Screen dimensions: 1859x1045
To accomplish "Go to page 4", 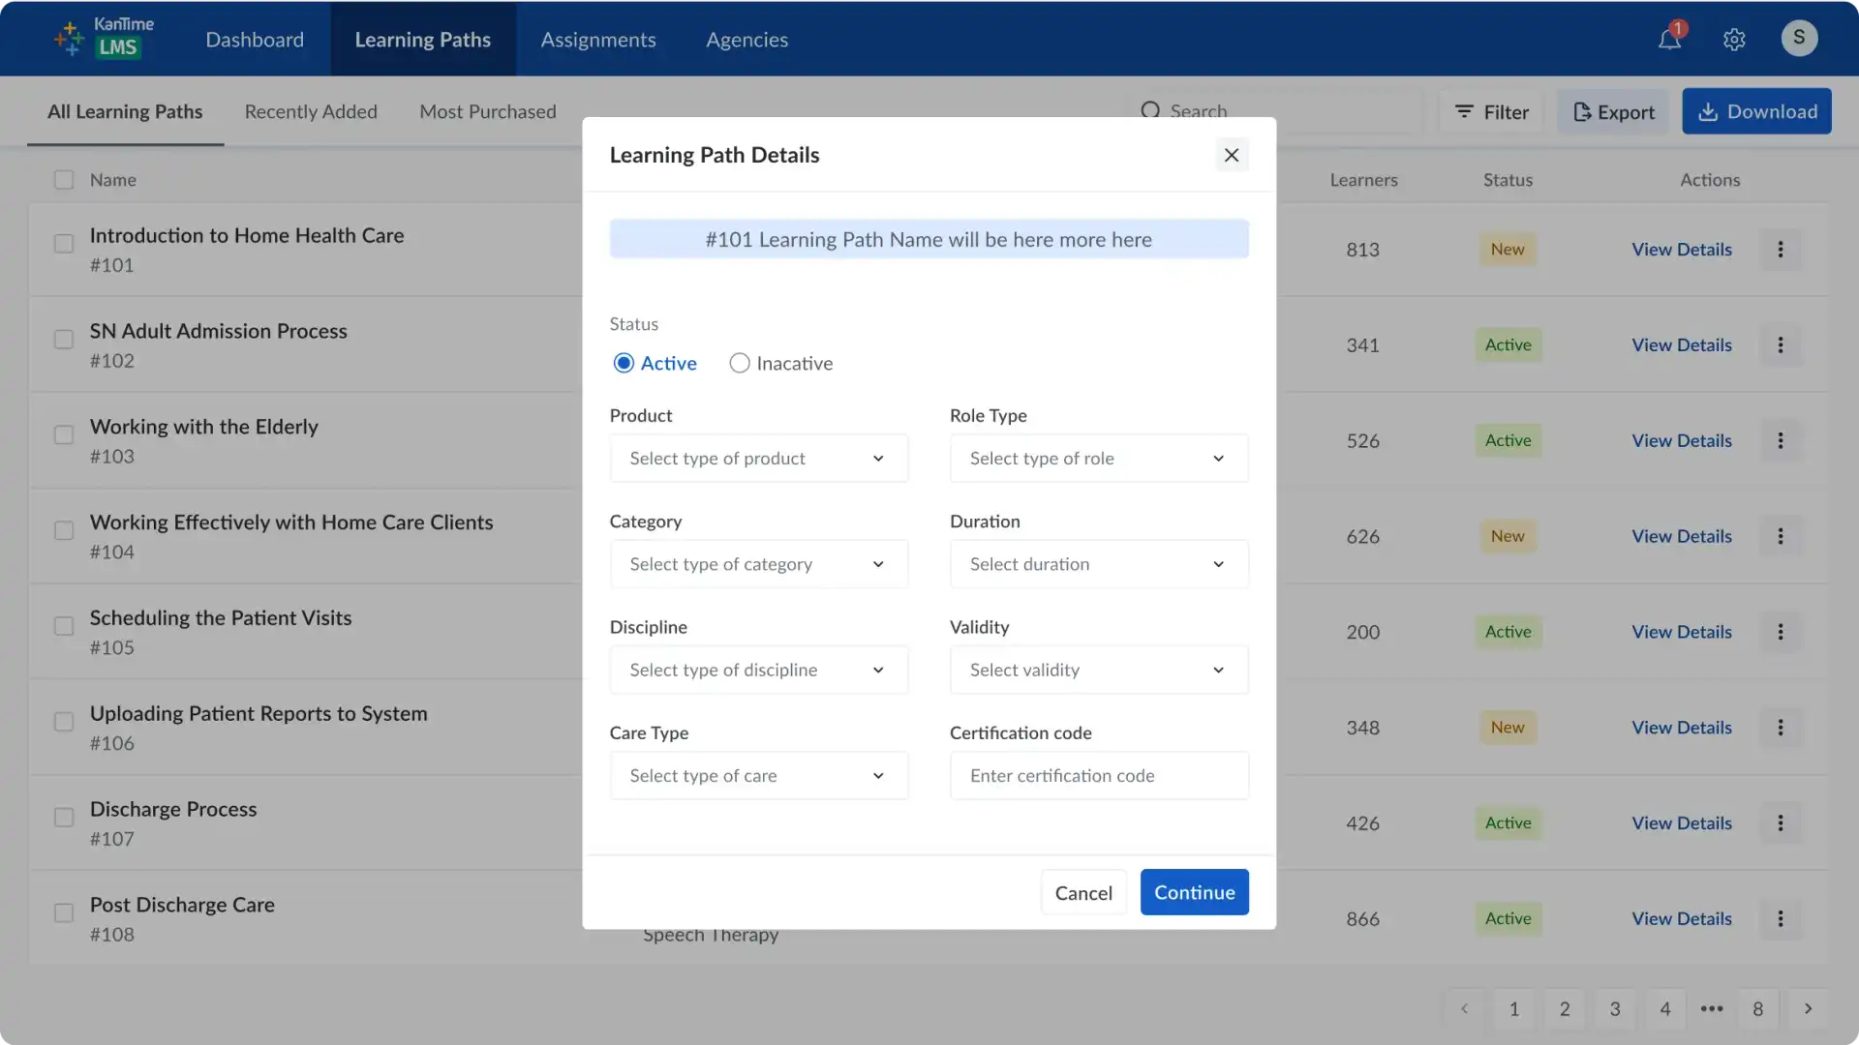I will (x=1665, y=1009).
